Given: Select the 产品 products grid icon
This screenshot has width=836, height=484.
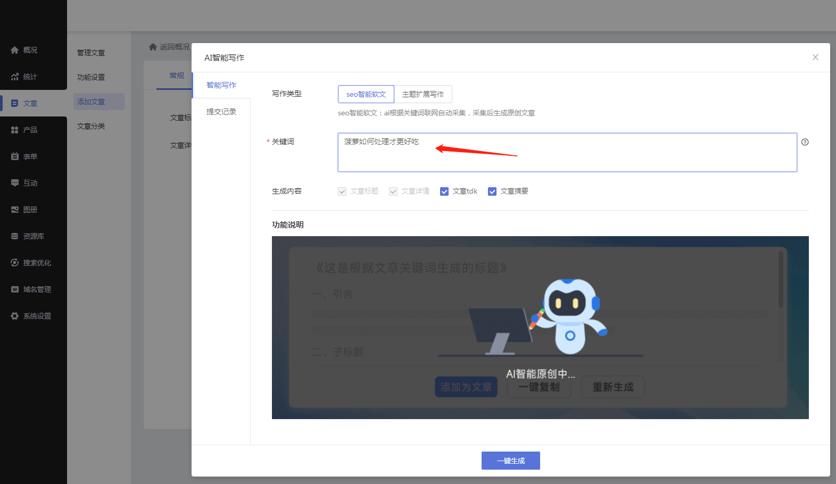Looking at the screenshot, I should [15, 130].
